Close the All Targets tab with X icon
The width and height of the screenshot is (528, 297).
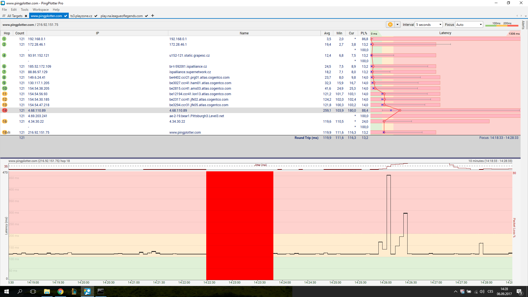[x=26, y=16]
